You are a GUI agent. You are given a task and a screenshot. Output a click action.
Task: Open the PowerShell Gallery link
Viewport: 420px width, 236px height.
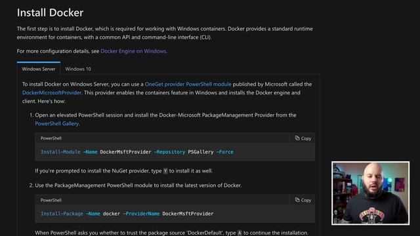pyautogui.click(x=57, y=124)
